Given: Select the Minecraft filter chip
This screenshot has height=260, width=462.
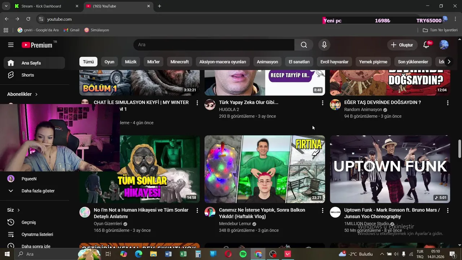Looking at the screenshot, I should pos(179,62).
